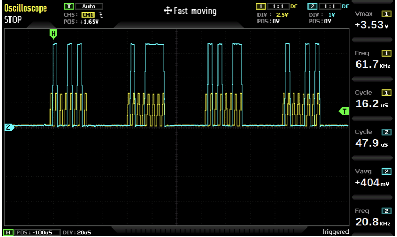
Task: Click channel 2 POS 0V value
Action: pos(327,21)
